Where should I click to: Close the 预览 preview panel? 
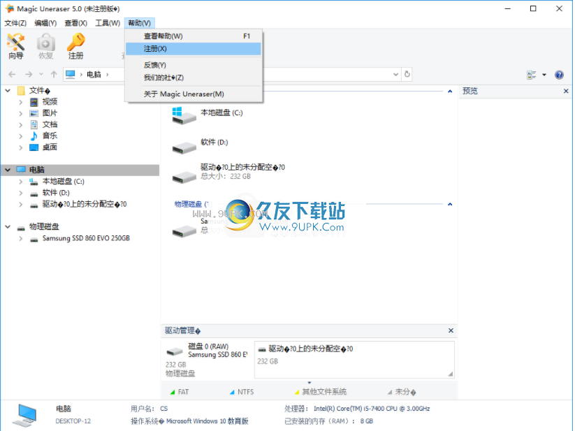click(566, 91)
